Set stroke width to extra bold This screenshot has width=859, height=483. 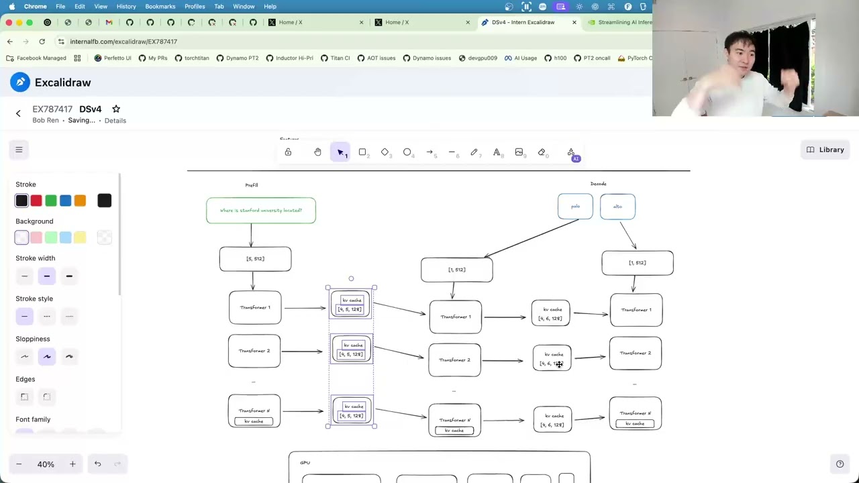point(69,276)
